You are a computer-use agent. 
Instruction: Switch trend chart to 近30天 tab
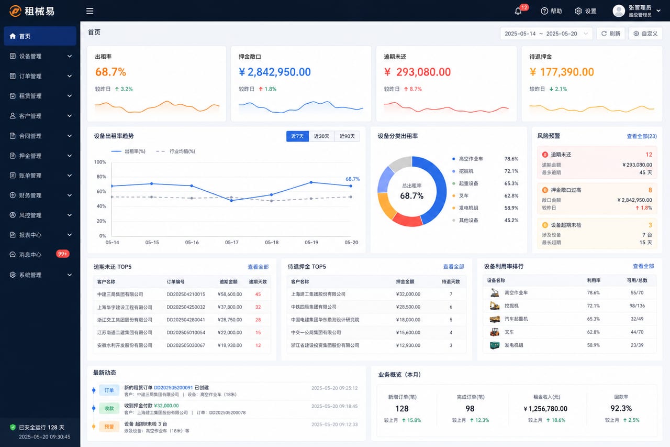(x=321, y=136)
